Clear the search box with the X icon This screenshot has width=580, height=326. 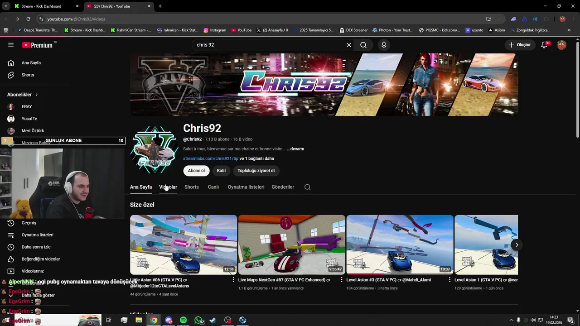tap(349, 45)
